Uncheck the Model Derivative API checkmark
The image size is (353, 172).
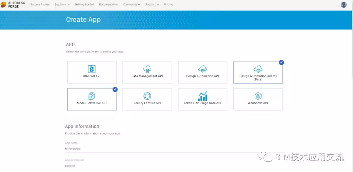click(x=115, y=89)
